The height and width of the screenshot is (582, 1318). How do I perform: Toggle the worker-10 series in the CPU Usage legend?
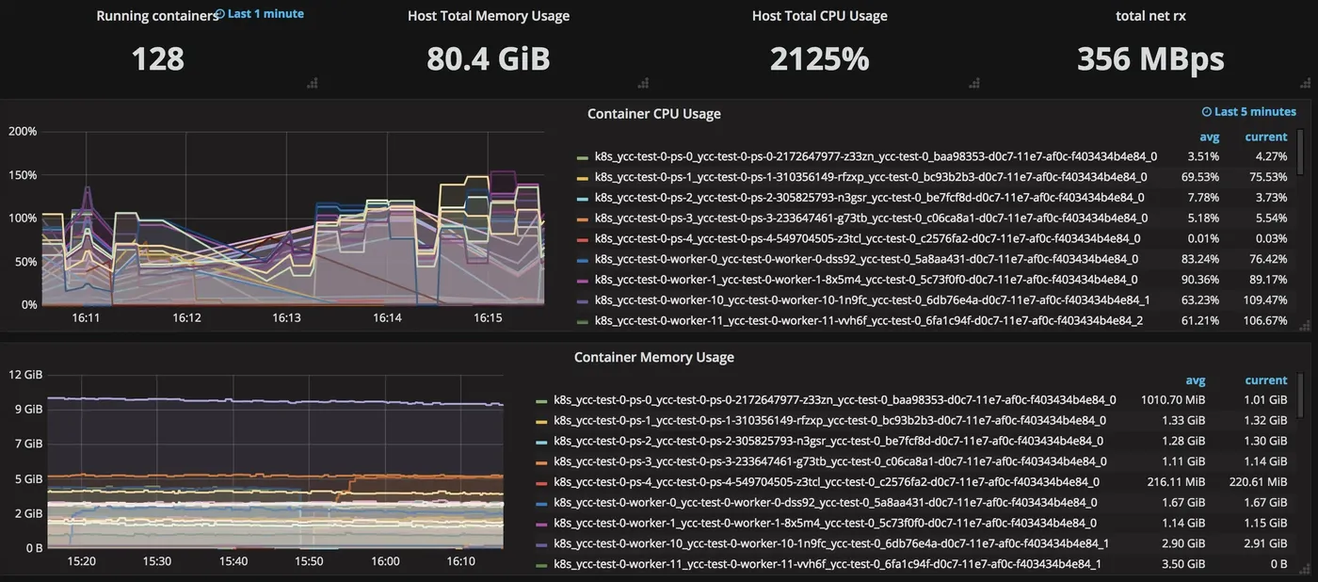point(872,300)
